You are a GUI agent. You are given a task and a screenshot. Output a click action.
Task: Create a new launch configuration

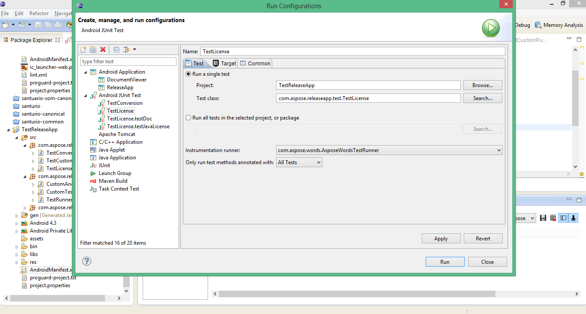[x=83, y=49]
